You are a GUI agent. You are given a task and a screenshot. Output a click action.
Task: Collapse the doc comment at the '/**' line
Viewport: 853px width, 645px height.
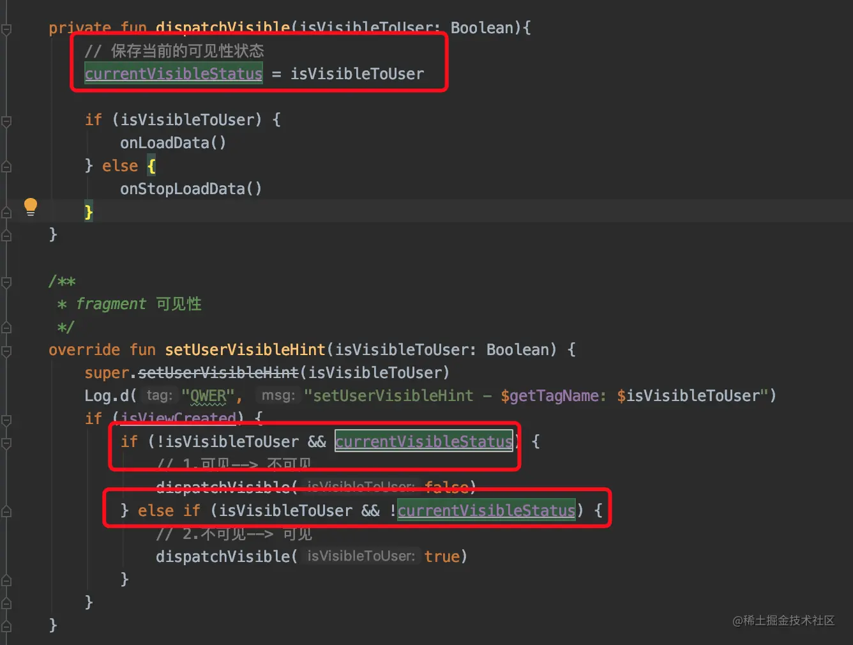point(6,282)
